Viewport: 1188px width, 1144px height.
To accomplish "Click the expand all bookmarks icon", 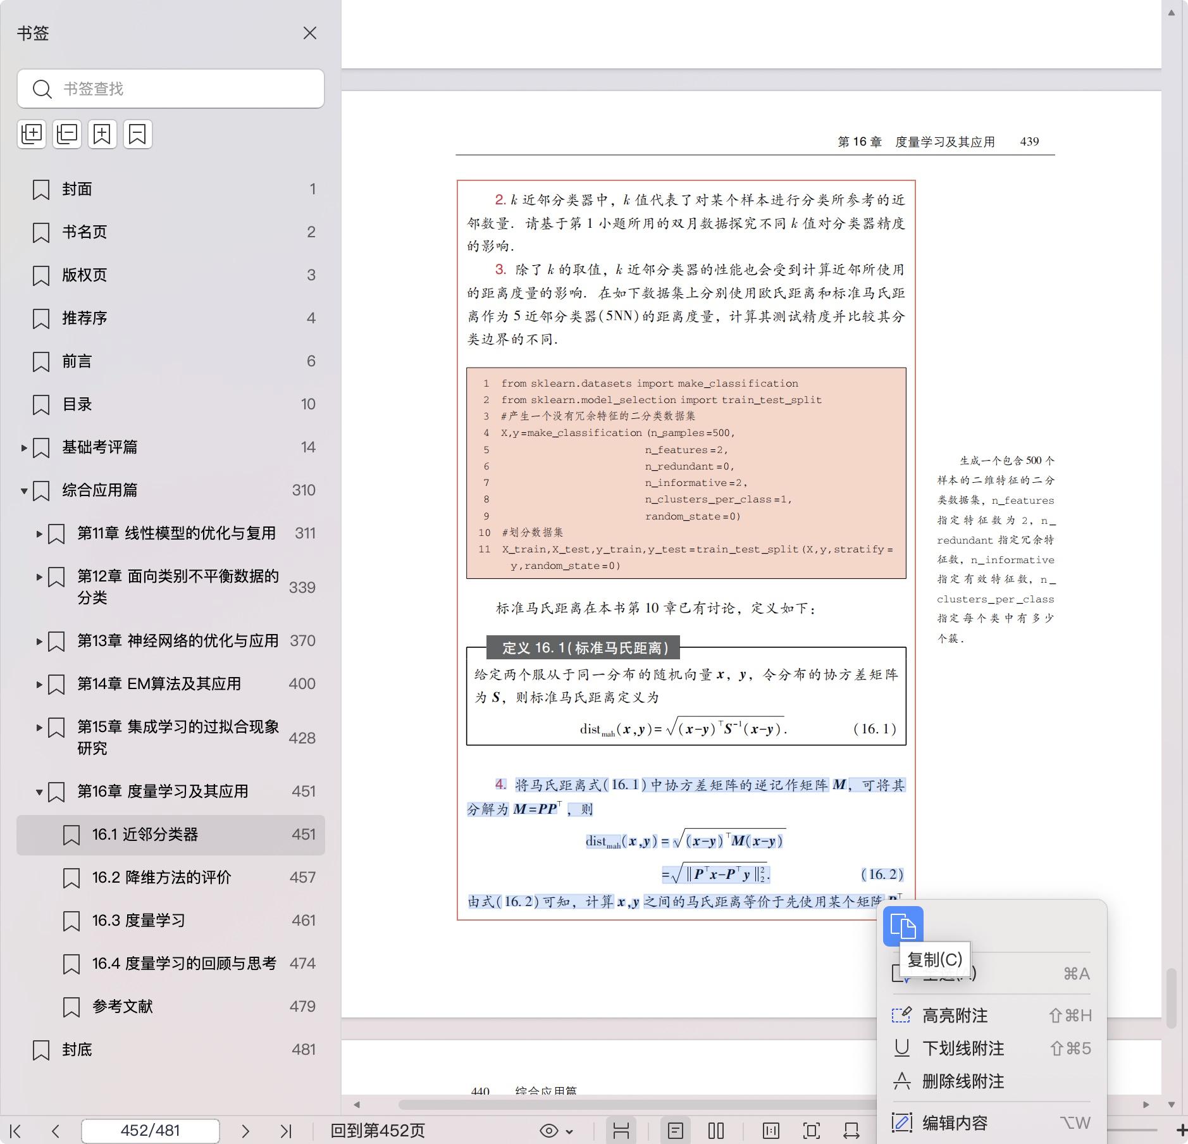I will coord(32,134).
